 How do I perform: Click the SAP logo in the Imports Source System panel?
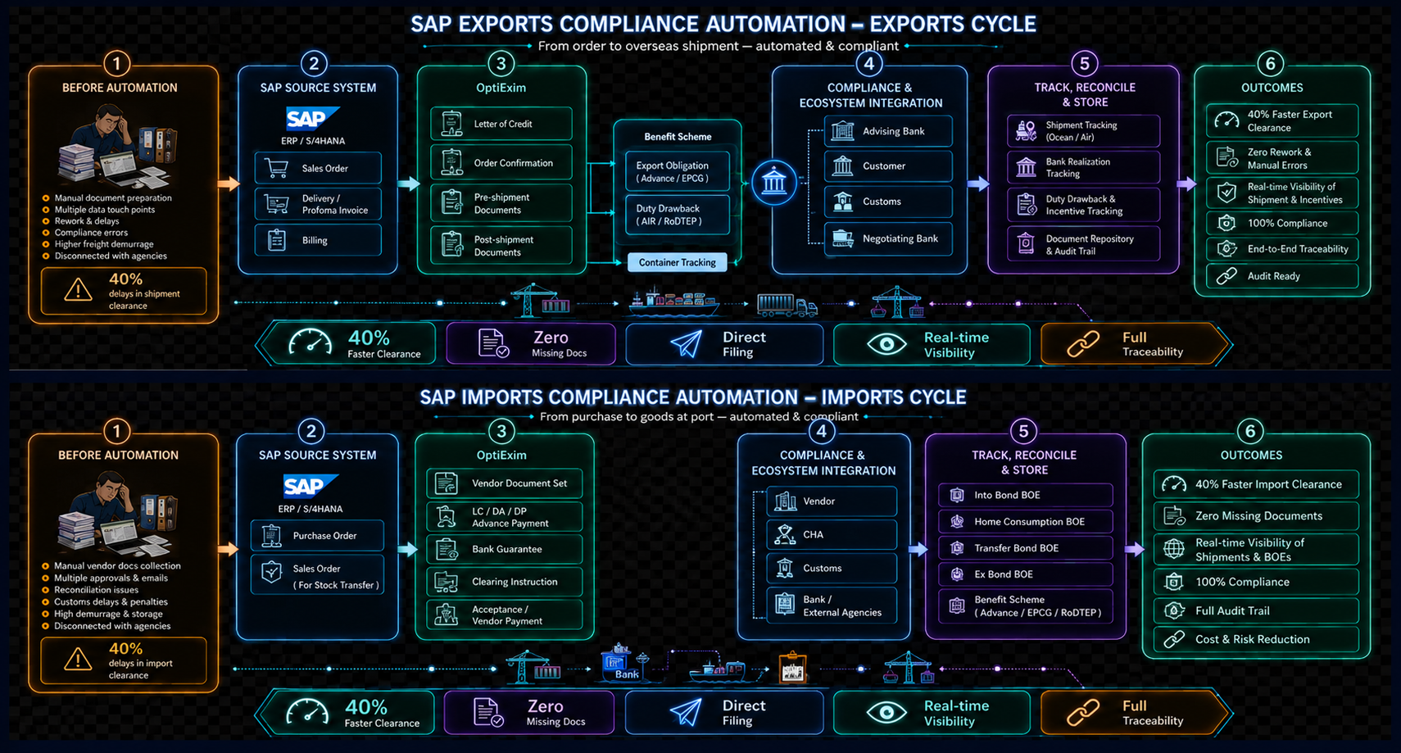click(x=310, y=486)
